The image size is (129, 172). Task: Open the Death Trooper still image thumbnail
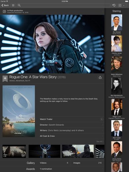tap(78, 151)
